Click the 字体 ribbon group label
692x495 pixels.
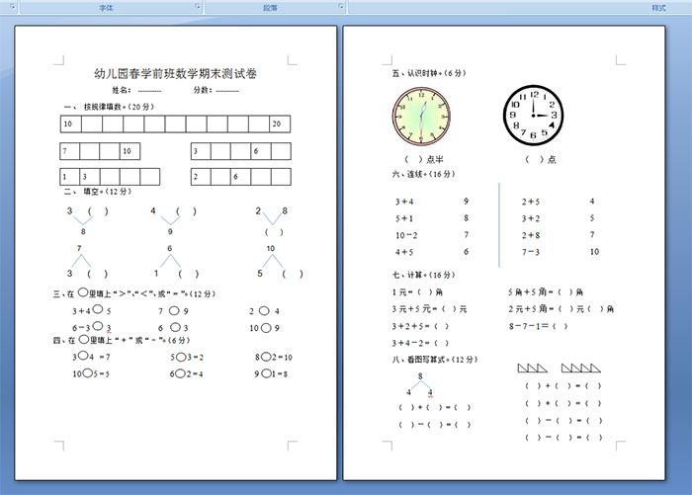106,8
